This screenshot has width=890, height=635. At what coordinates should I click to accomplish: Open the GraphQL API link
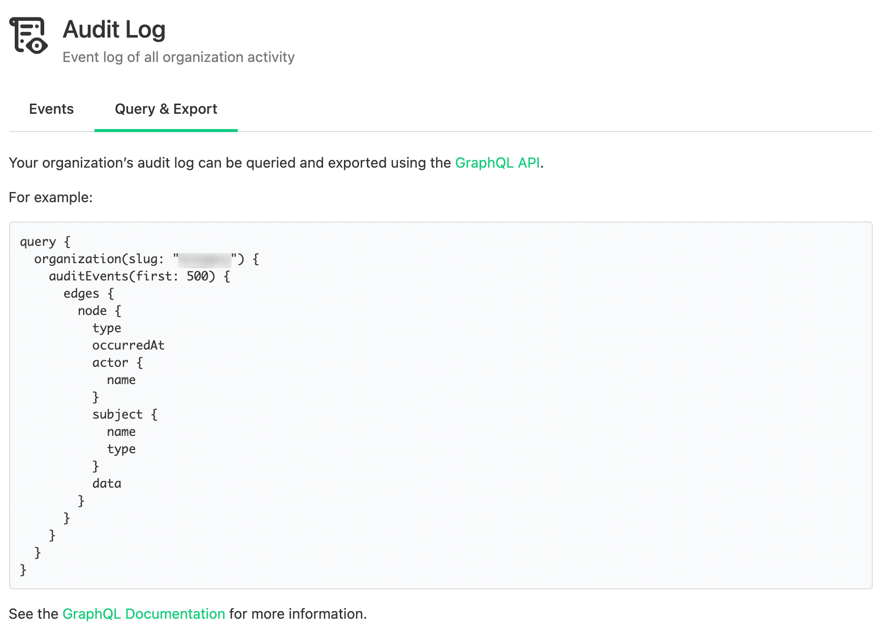click(x=498, y=163)
